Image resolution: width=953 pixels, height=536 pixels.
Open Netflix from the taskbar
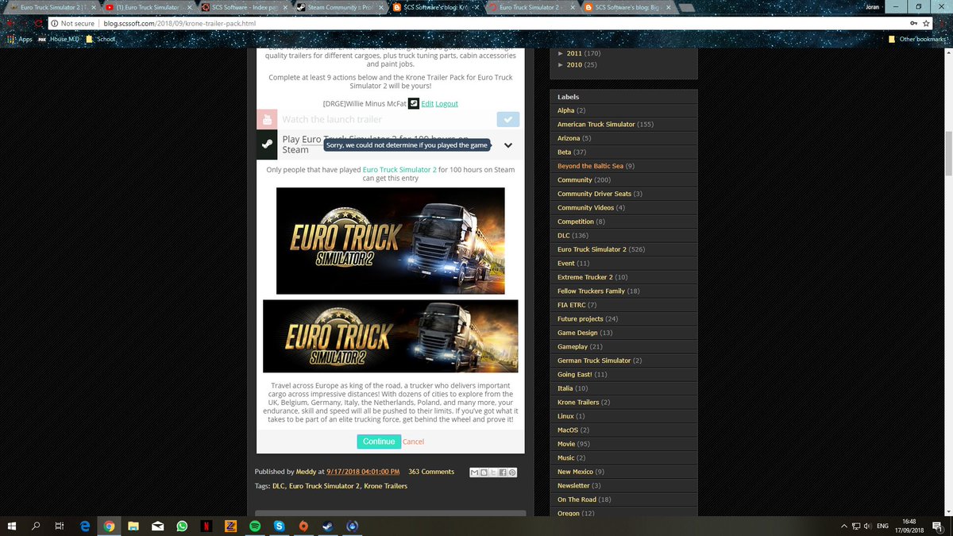click(206, 526)
